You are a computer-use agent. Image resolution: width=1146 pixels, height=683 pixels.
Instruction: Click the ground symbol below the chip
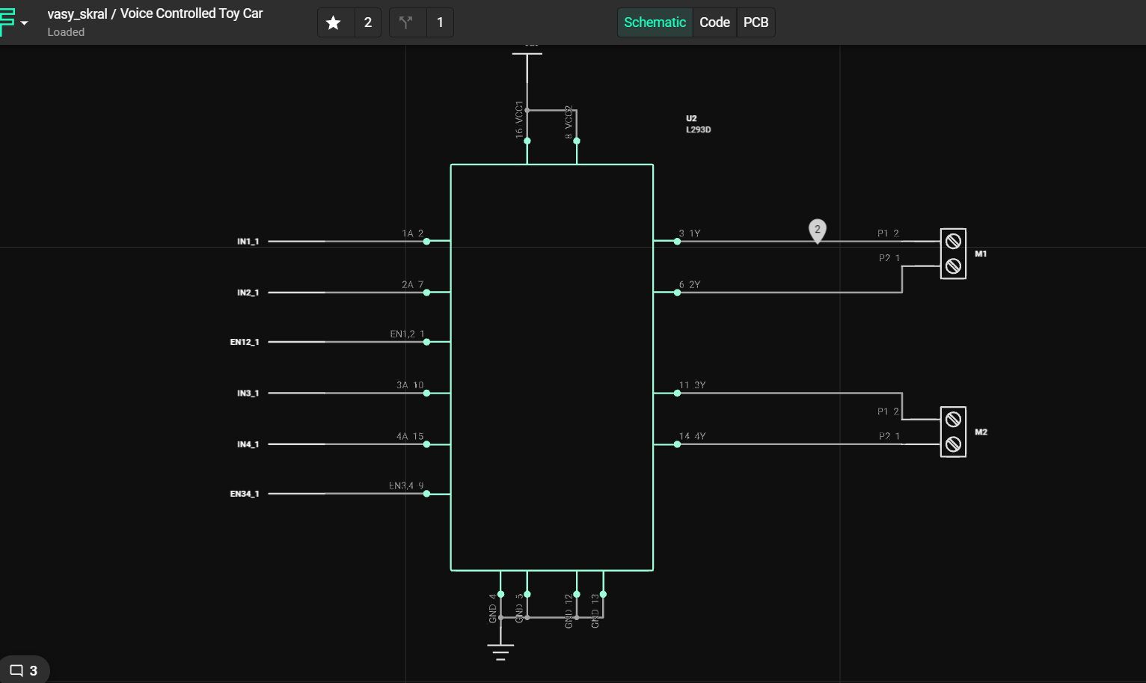500,652
